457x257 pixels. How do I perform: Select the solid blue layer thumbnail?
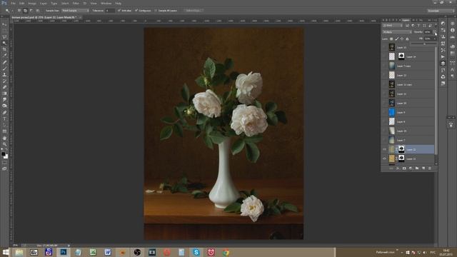(392, 112)
